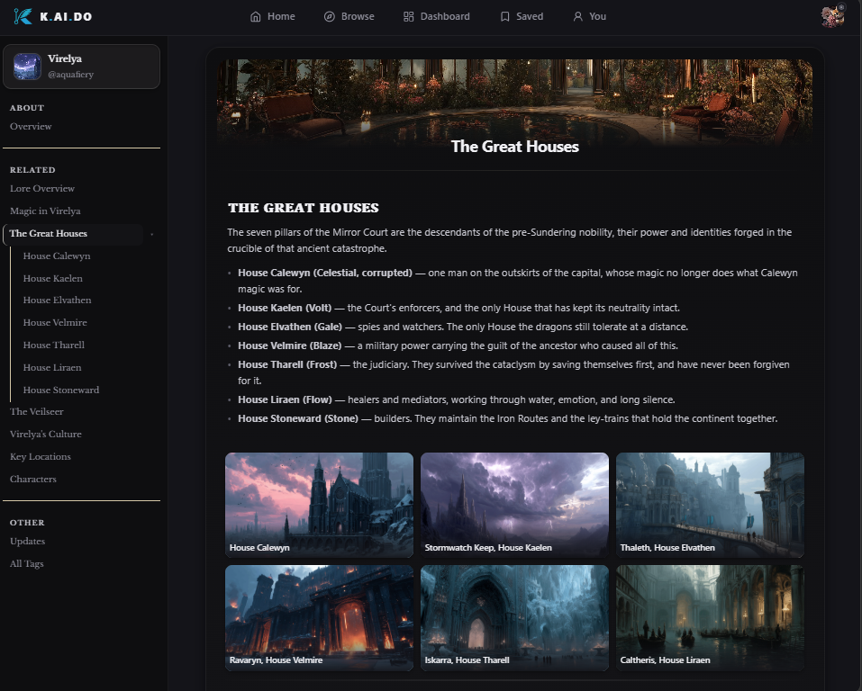Open All Tags under Other
Screen dimensions: 862x691
tap(26, 563)
